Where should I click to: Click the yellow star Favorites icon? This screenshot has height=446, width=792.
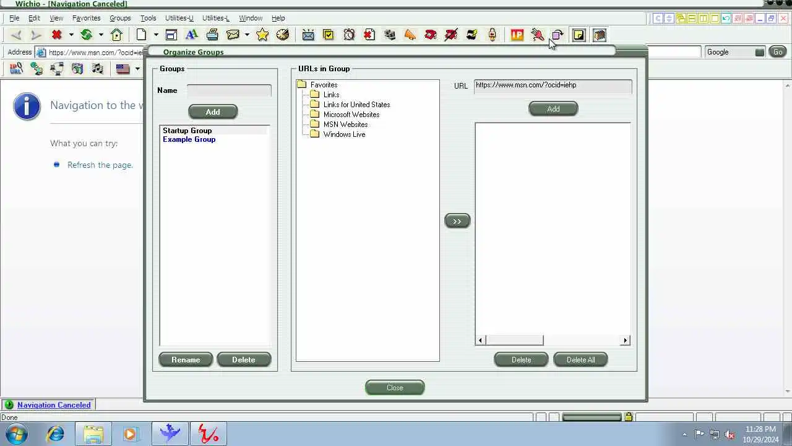coord(262,35)
